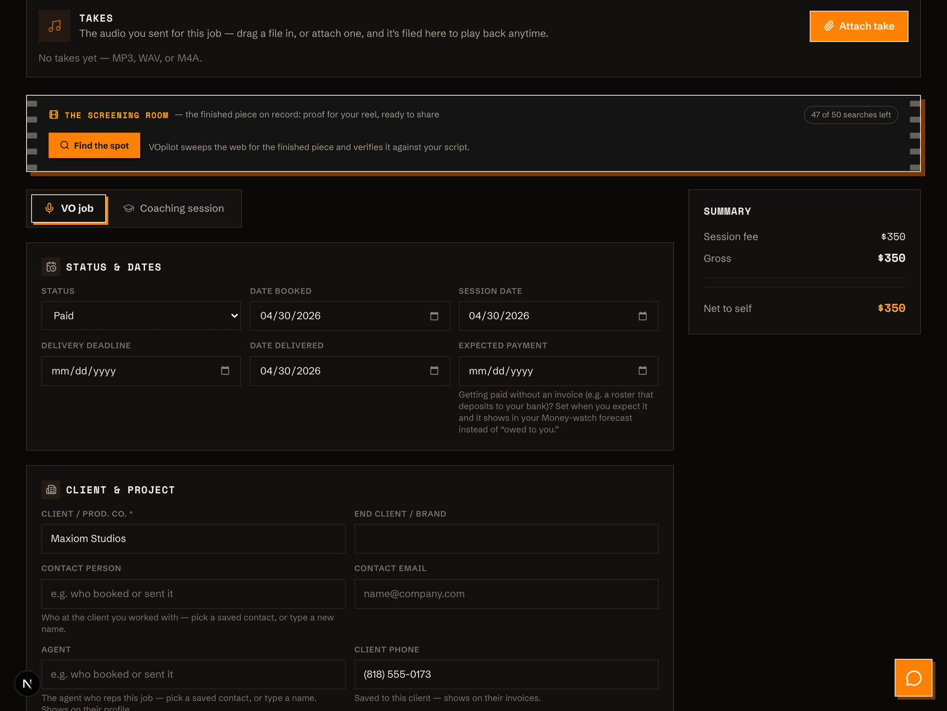Click the Find the spot button

coord(94,146)
